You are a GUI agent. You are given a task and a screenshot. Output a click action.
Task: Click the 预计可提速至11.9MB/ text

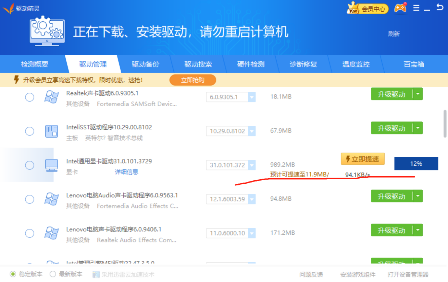tap(299, 174)
